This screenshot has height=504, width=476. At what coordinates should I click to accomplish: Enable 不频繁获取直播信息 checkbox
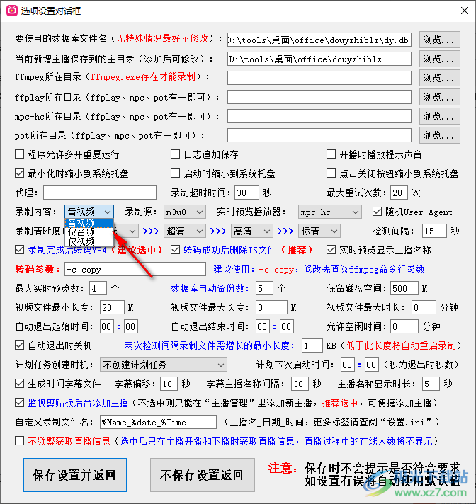point(20,441)
